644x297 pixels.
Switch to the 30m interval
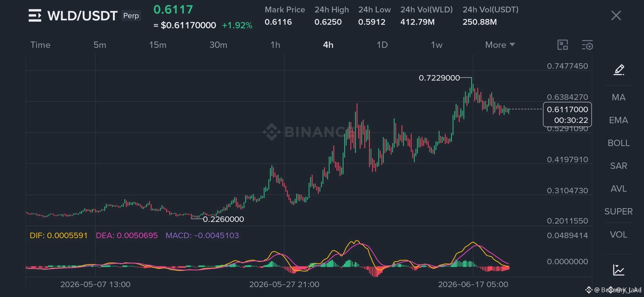(218, 45)
